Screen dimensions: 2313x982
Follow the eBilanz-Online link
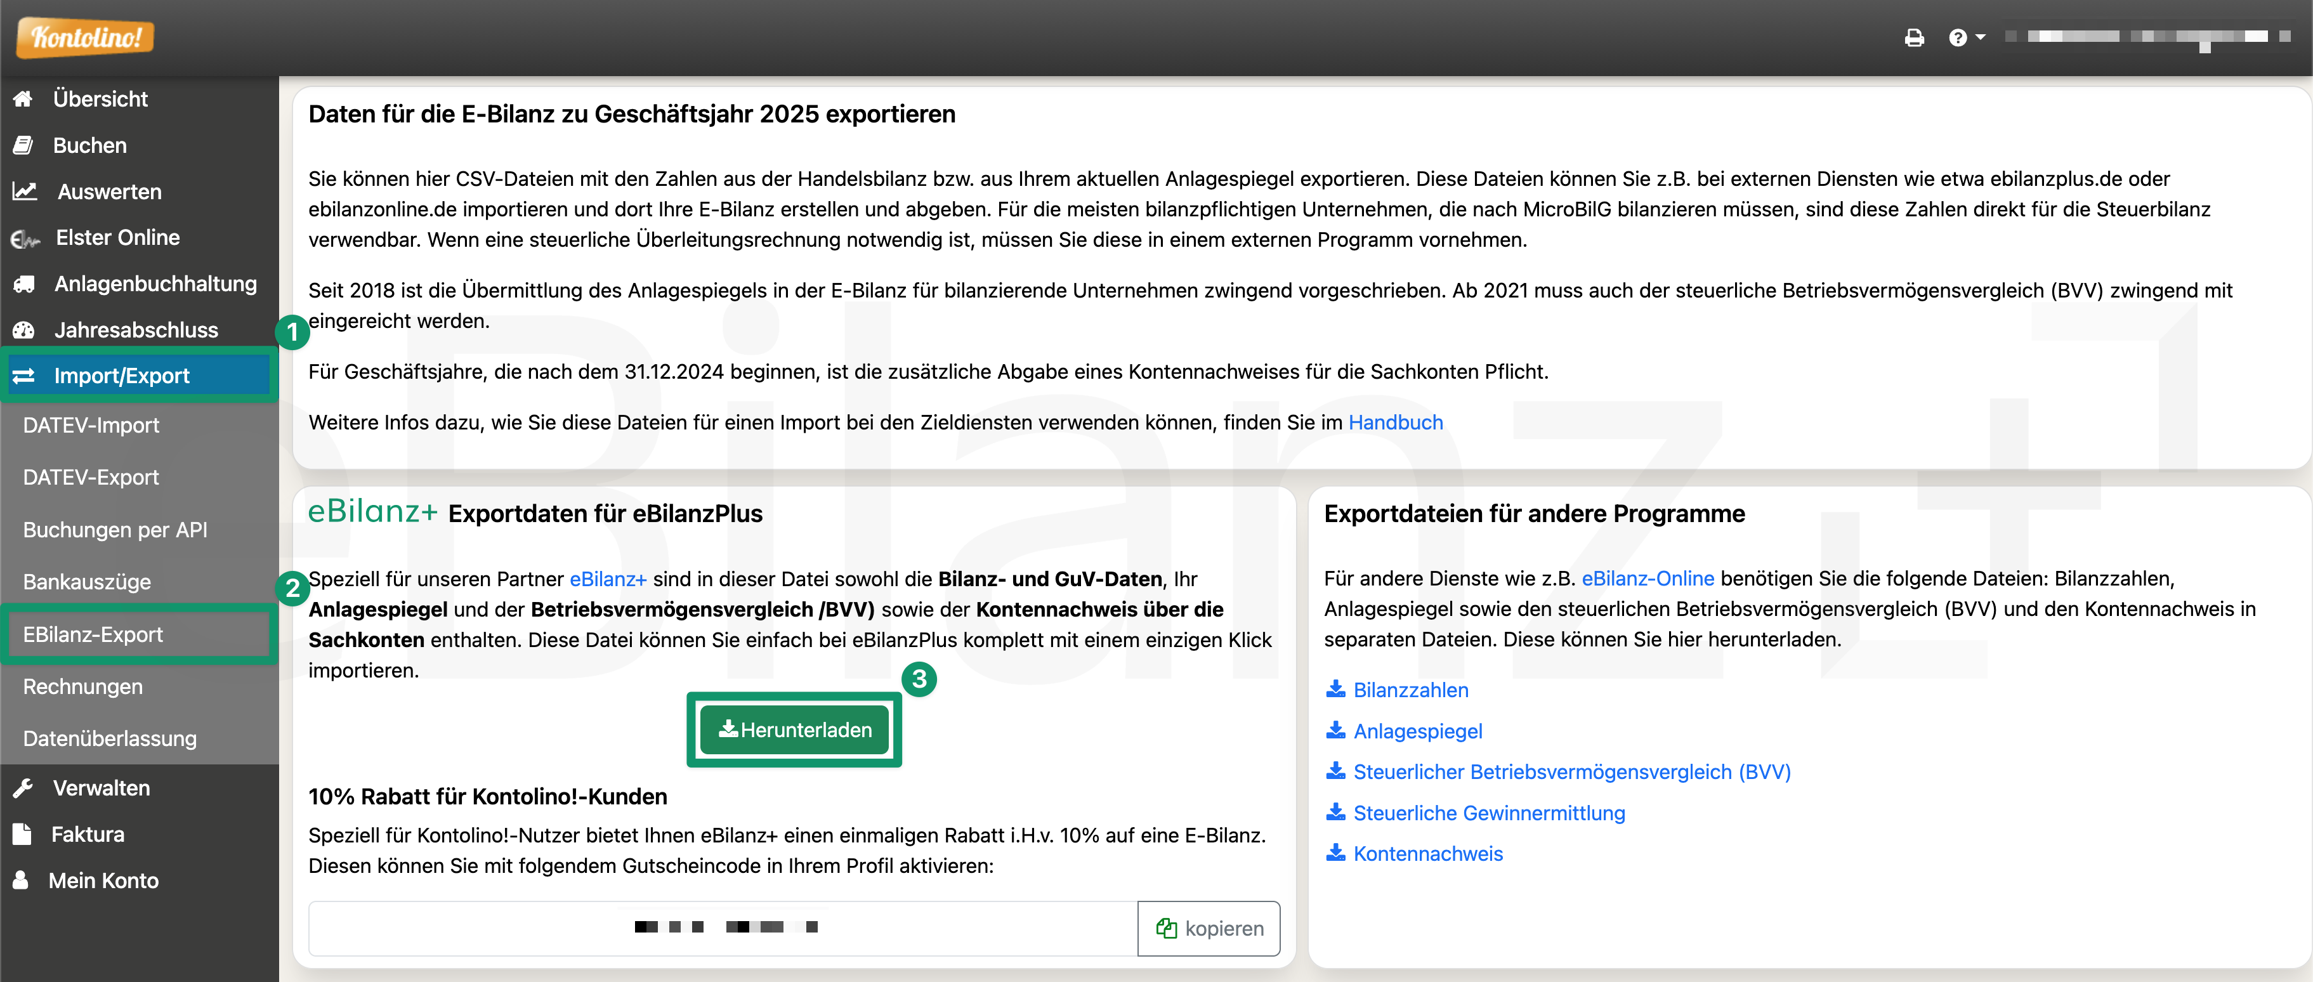(x=1648, y=578)
